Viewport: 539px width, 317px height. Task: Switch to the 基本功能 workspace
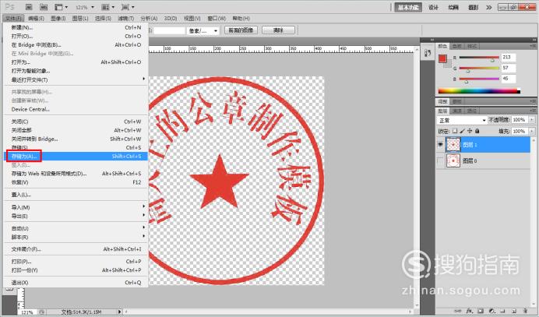pyautogui.click(x=408, y=7)
